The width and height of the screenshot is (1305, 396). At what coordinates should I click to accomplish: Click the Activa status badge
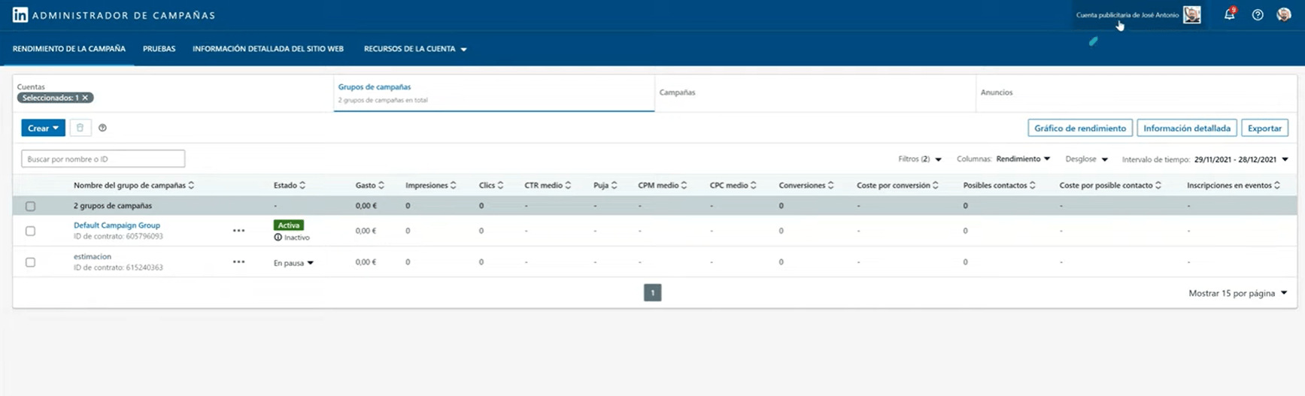(288, 225)
